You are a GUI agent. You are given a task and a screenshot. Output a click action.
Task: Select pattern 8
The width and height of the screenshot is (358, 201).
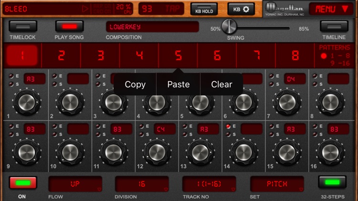pos(295,55)
